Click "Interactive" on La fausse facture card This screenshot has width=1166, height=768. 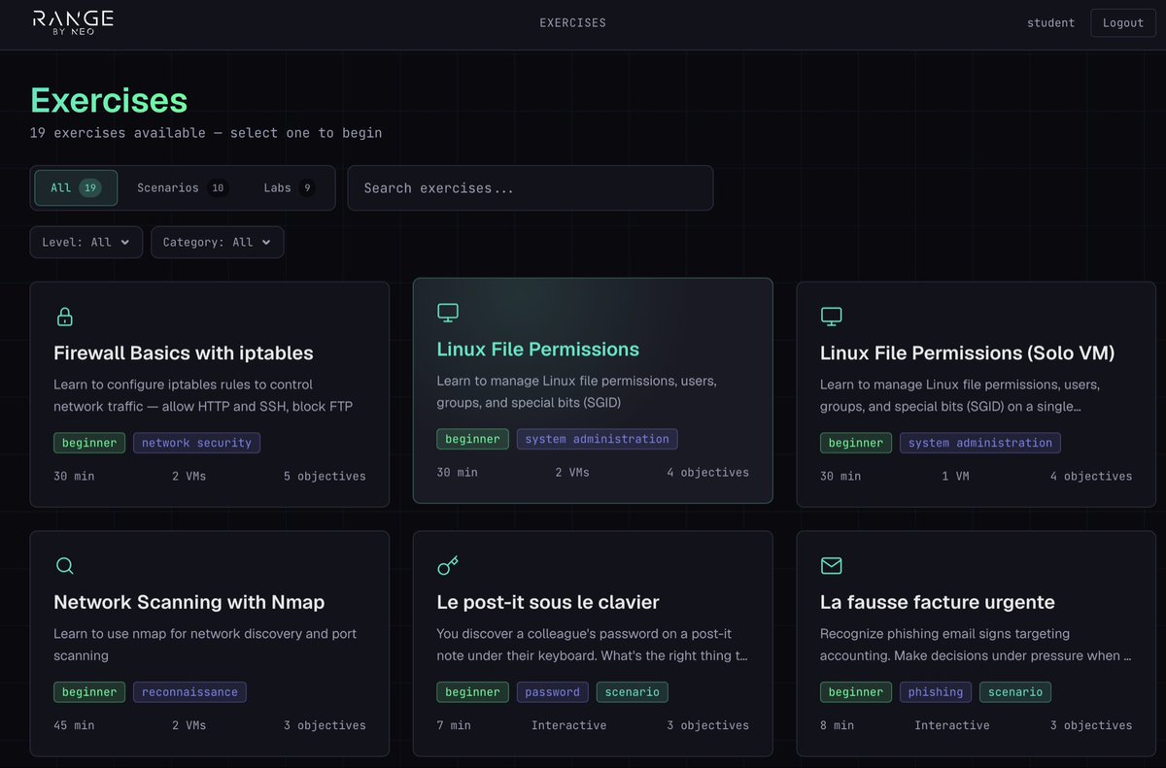click(x=952, y=725)
